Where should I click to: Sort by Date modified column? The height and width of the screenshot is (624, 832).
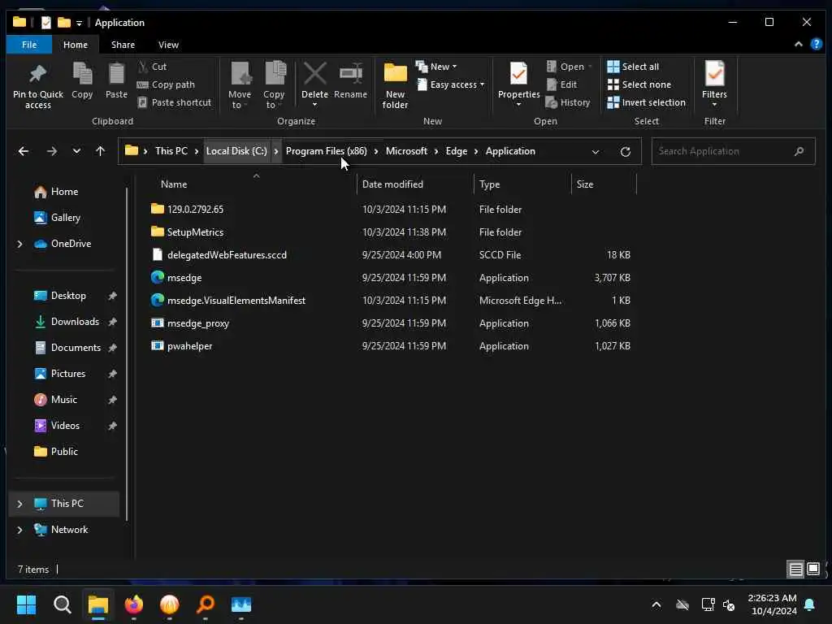pyautogui.click(x=392, y=184)
